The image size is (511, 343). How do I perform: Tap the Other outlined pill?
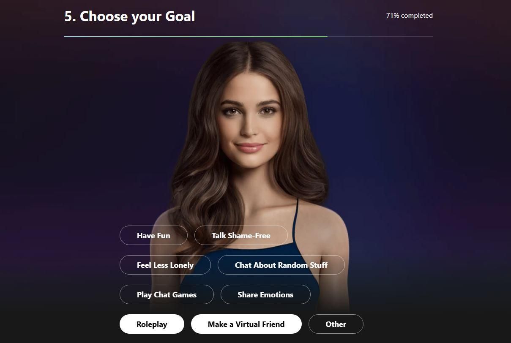[336, 324]
